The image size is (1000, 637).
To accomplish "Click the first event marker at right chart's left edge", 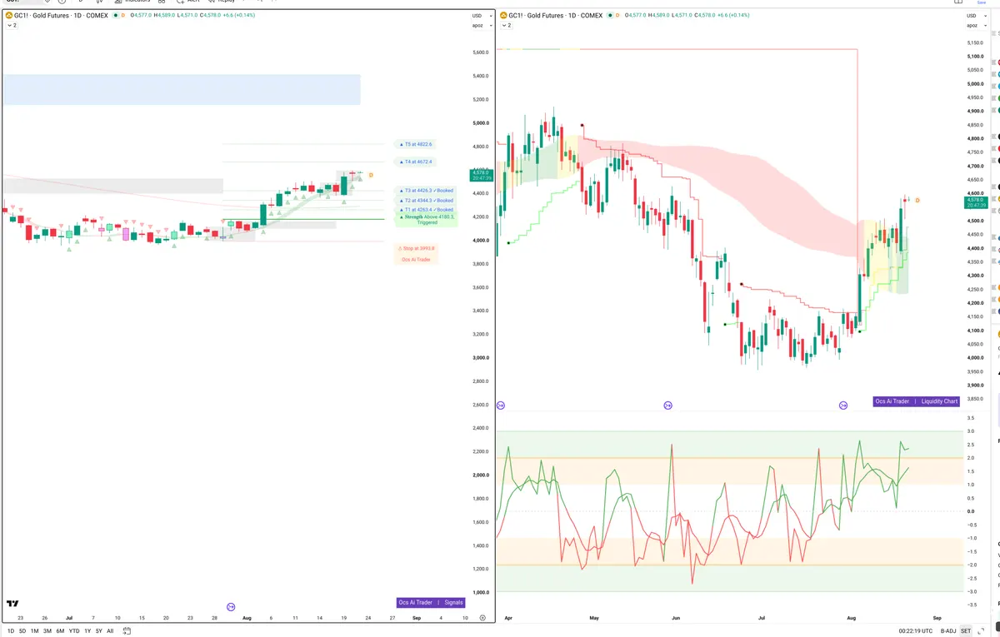I will 500,406.
